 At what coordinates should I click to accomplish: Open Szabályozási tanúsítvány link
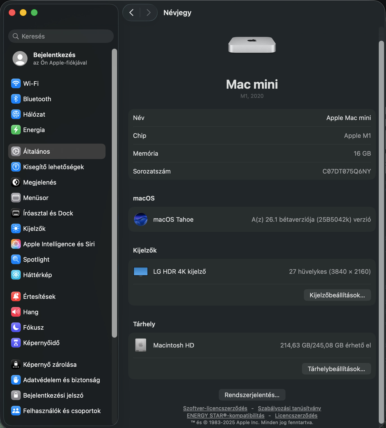pos(289,408)
